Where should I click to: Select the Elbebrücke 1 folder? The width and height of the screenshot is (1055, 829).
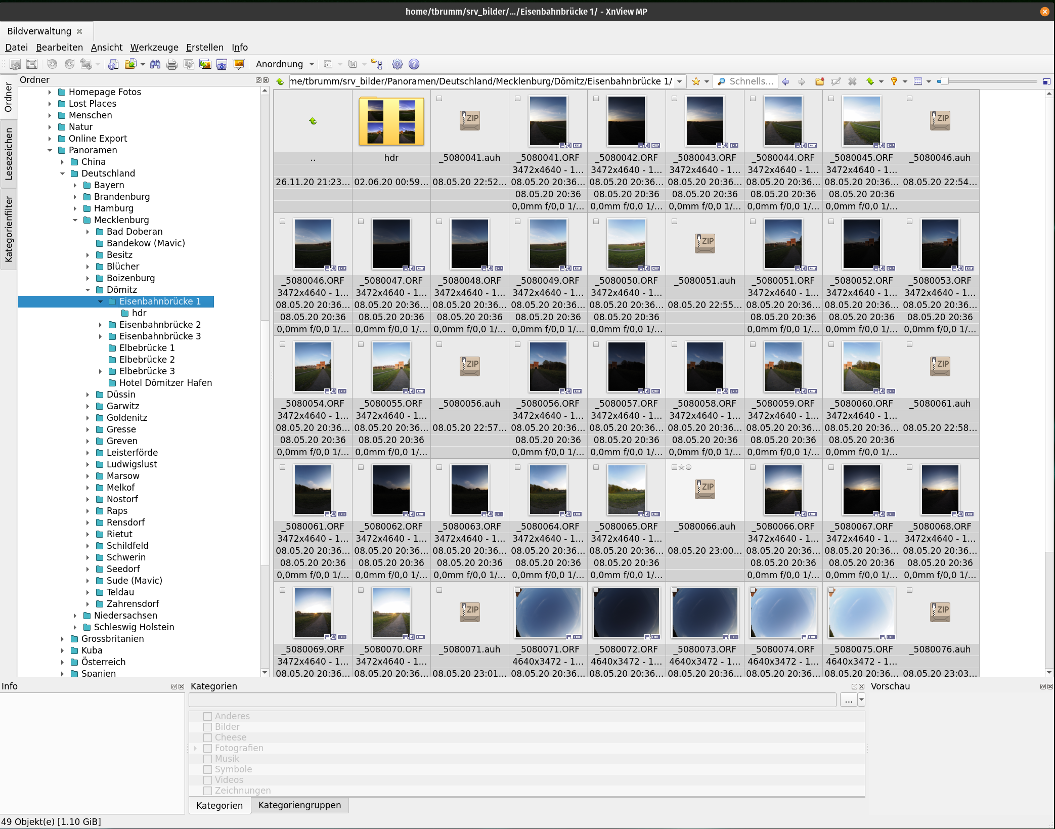pos(147,348)
